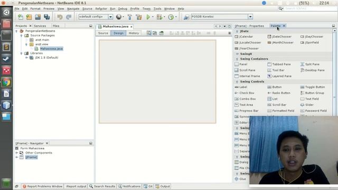Select the Button control in Palette
The image size is (338, 190).
click(275, 87)
